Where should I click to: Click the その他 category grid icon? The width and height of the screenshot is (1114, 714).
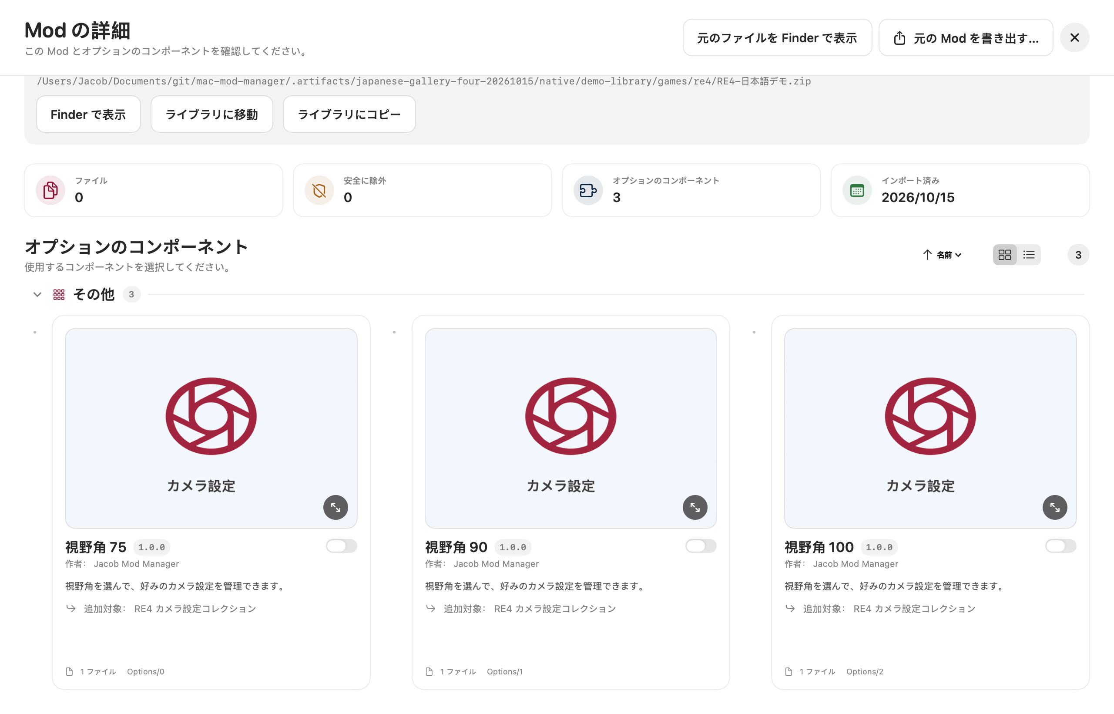(x=59, y=294)
